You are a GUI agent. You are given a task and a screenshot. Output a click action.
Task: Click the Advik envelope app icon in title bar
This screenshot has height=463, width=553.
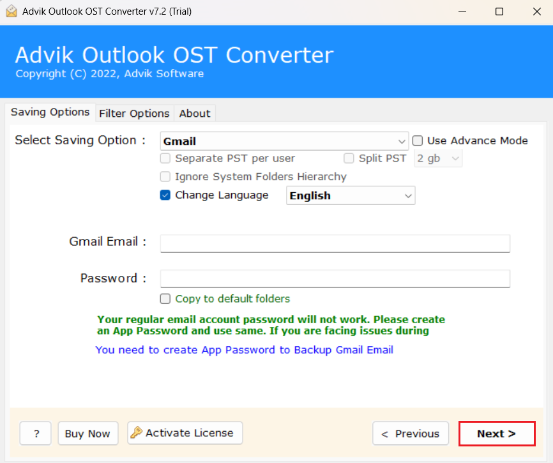(x=11, y=11)
